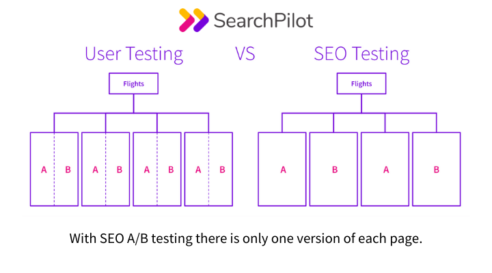Choose the A half of third User Testing page
492x273 pixels.
coord(146,170)
